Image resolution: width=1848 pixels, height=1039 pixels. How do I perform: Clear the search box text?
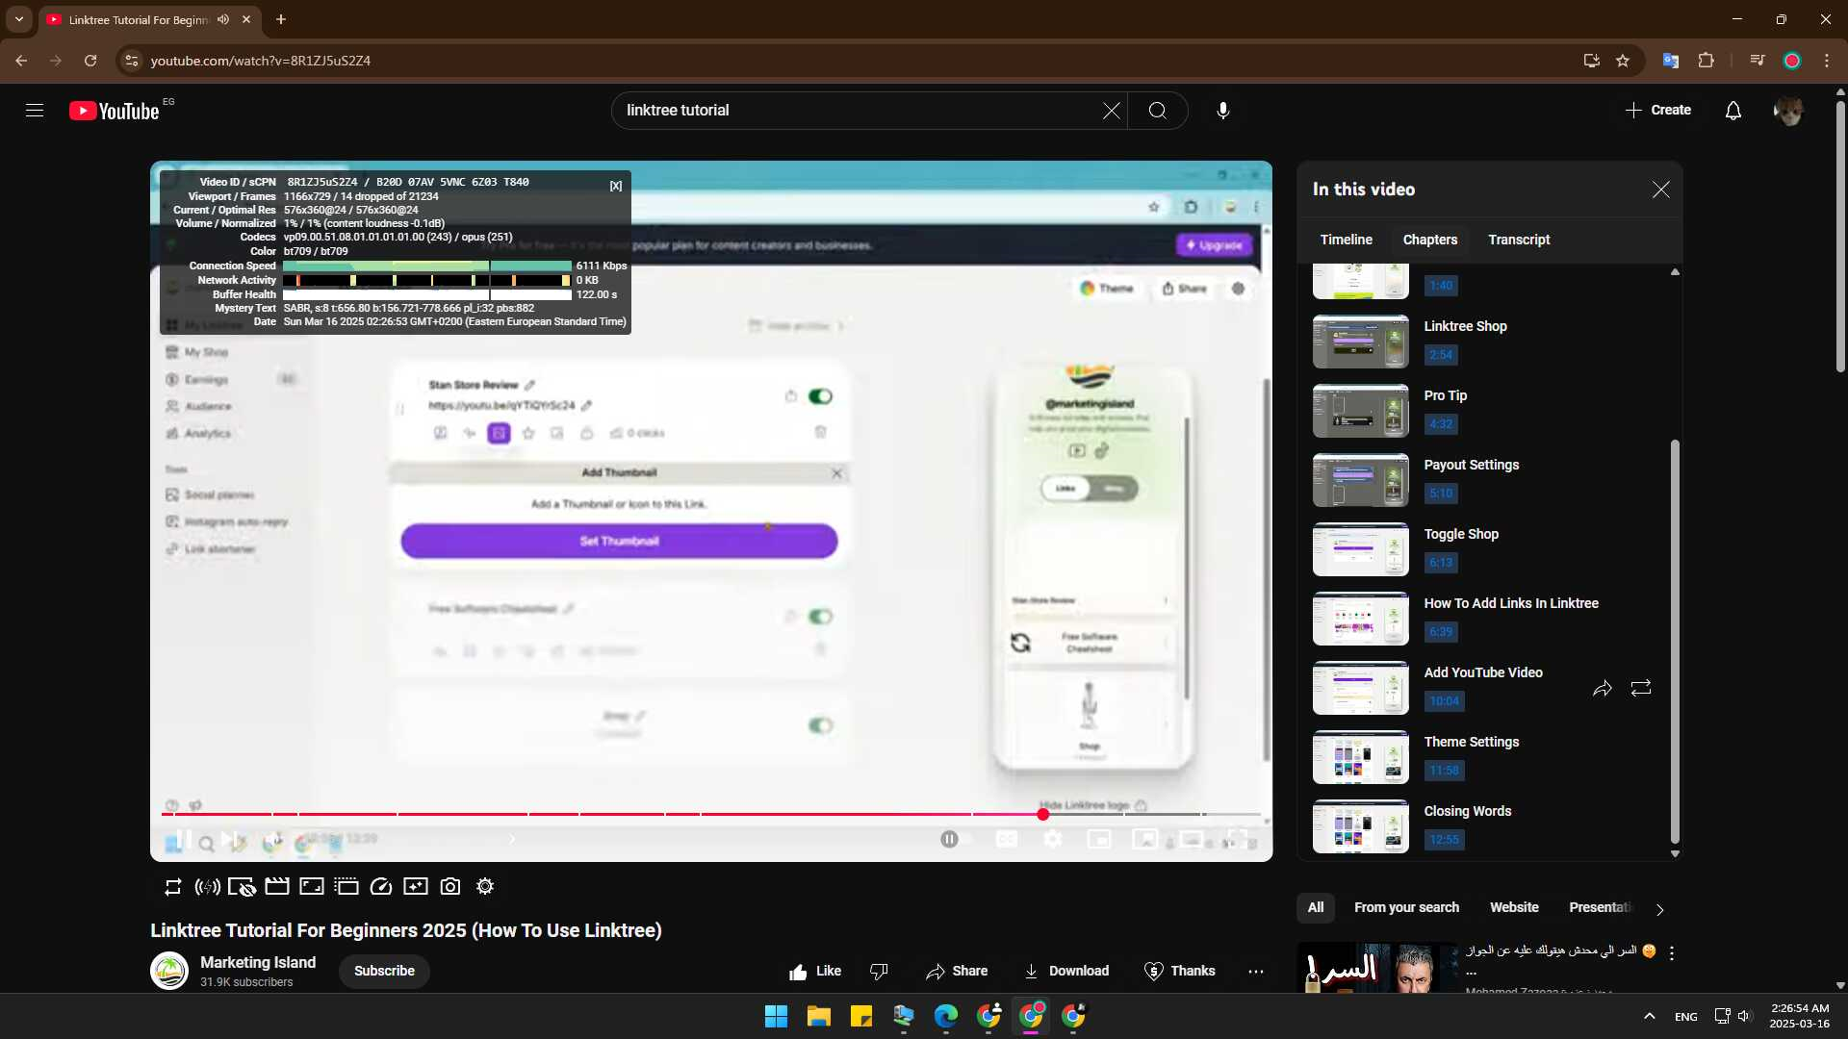(x=1111, y=111)
